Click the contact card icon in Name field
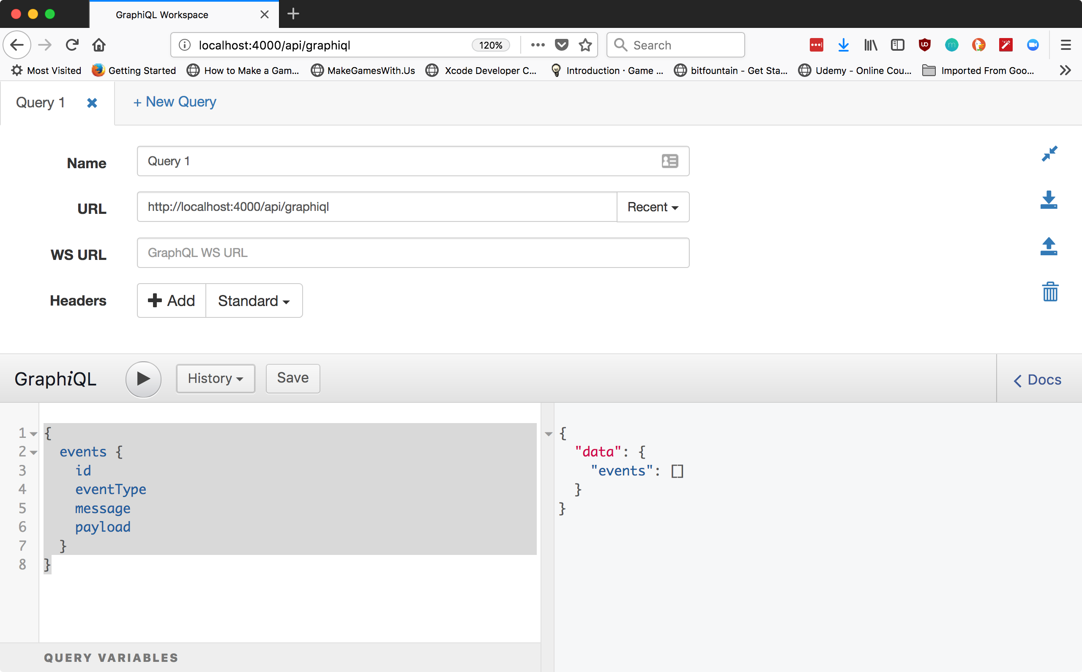This screenshot has height=672, width=1082. (669, 161)
